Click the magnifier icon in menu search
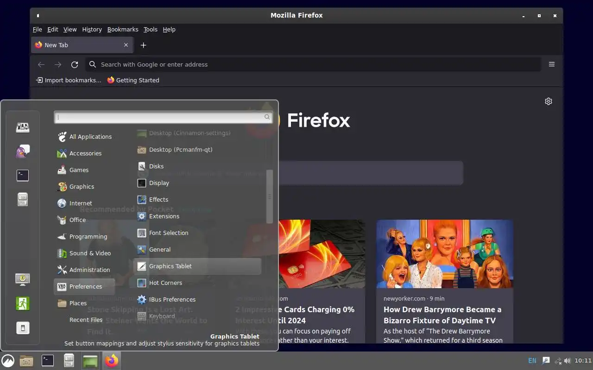 [x=267, y=117]
